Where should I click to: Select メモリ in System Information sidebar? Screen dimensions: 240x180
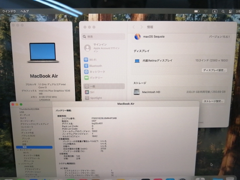(25, 141)
